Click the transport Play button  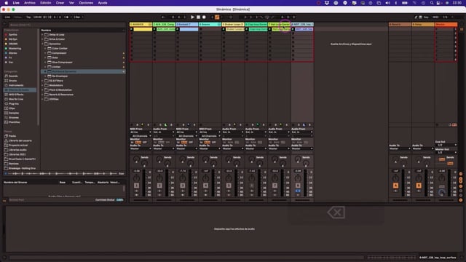(x=192, y=17)
